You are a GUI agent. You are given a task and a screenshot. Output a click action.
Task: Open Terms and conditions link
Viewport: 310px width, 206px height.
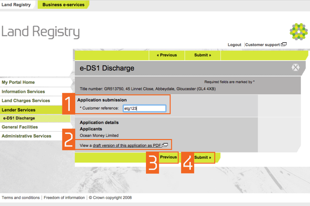21,198
